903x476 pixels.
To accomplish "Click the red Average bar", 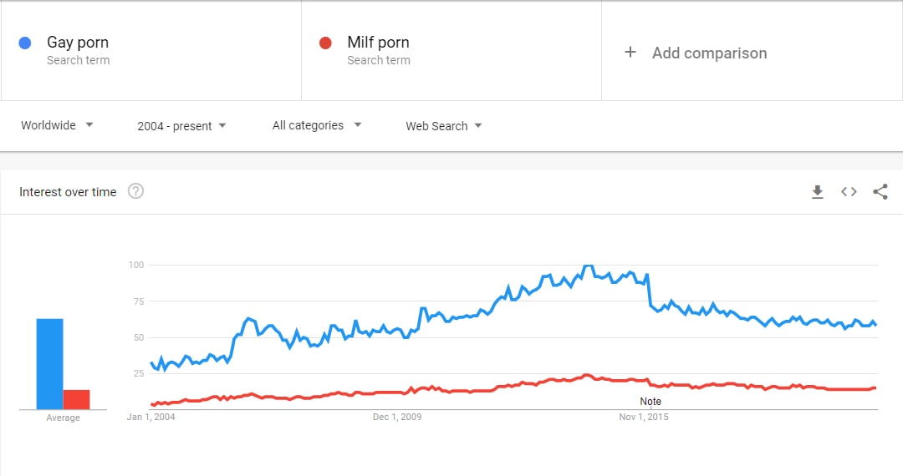I will click(77, 399).
